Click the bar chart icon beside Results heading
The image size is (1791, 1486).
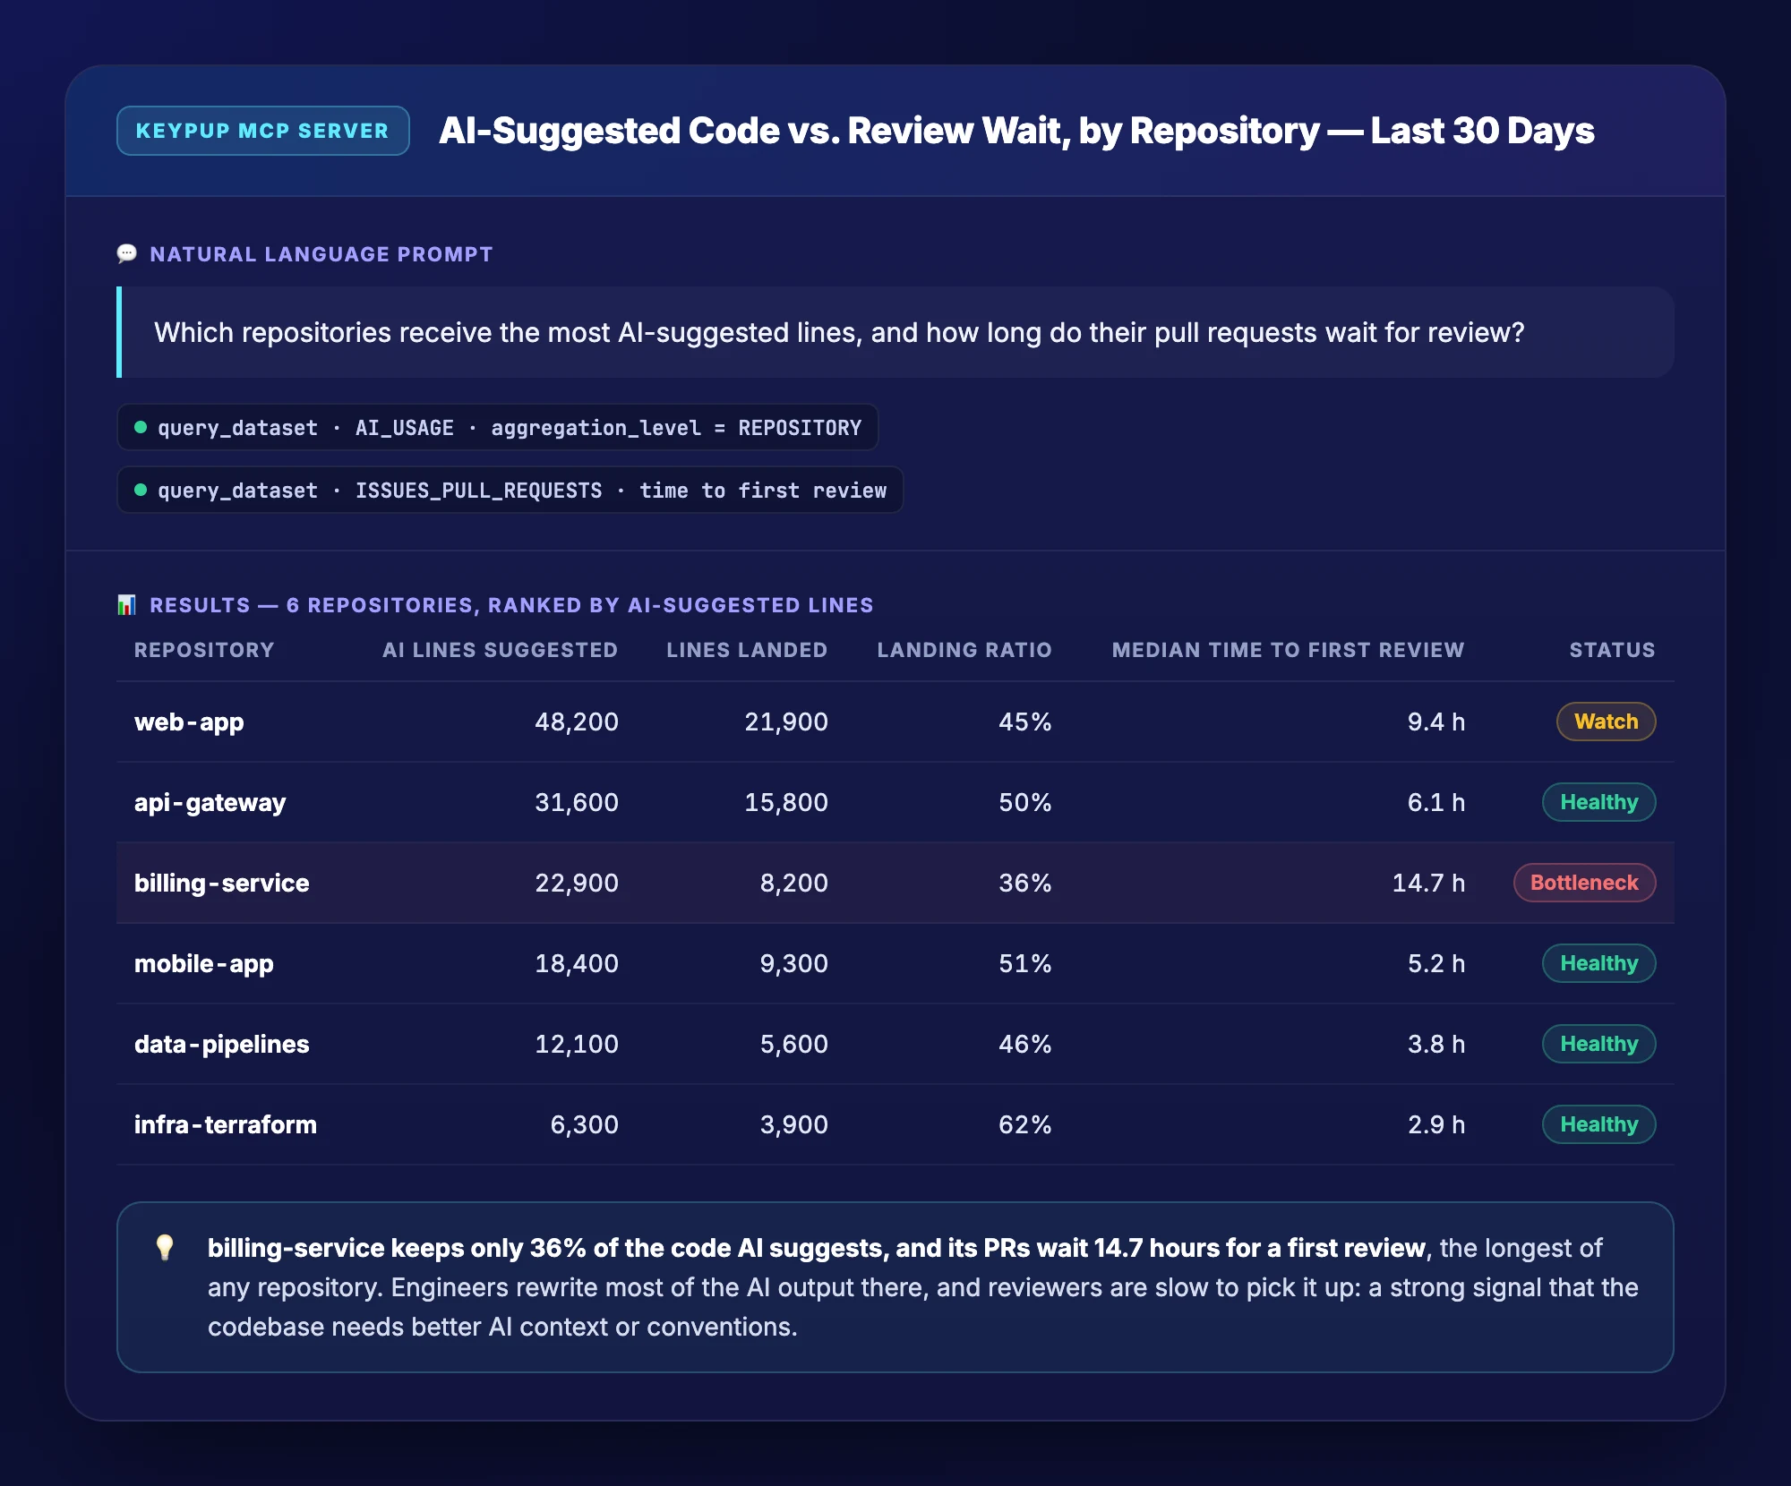(127, 605)
